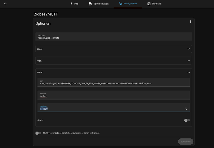The height and width of the screenshot is (148, 214).
Task: Click the 'Nicht verwendete optionale Konfigurationsoptionen einblenden' label
Action: coord(71,133)
